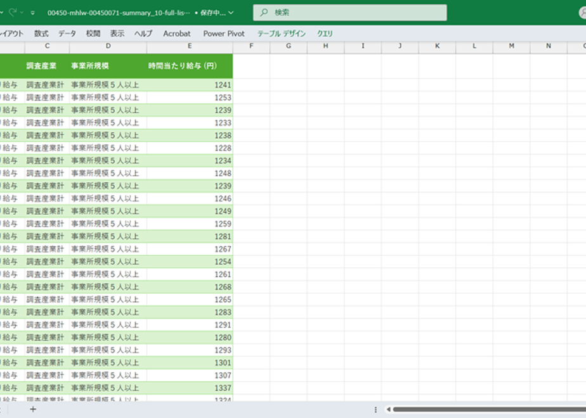This screenshot has height=418, width=586.
Task: Open the Quick Access Toolbar customize arrow
Action: tap(33, 13)
